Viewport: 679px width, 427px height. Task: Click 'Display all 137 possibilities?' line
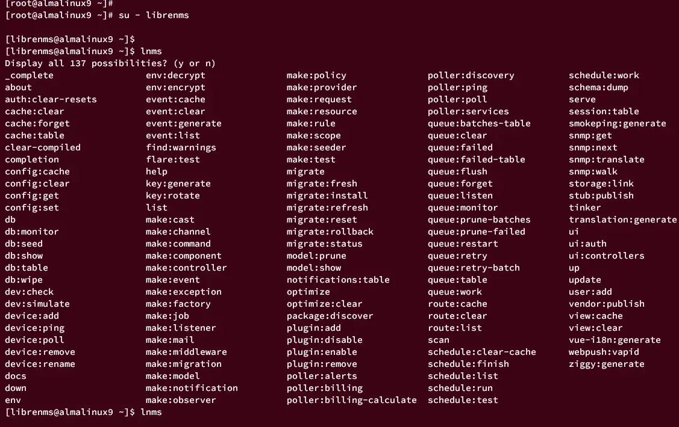[110, 64]
